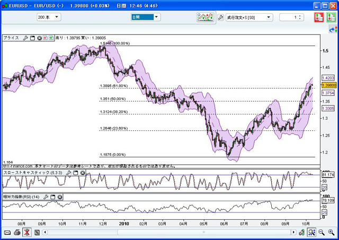Click the envelope email icon

[x=7, y=233]
